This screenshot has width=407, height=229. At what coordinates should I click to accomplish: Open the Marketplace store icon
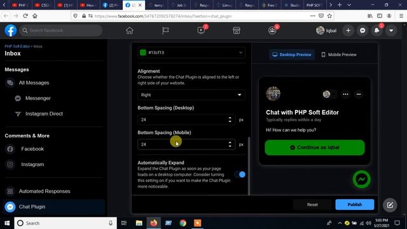pyautogui.click(x=237, y=31)
